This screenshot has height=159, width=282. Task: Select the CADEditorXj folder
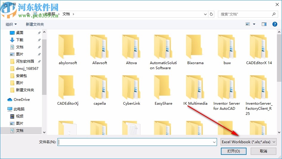[68, 90]
